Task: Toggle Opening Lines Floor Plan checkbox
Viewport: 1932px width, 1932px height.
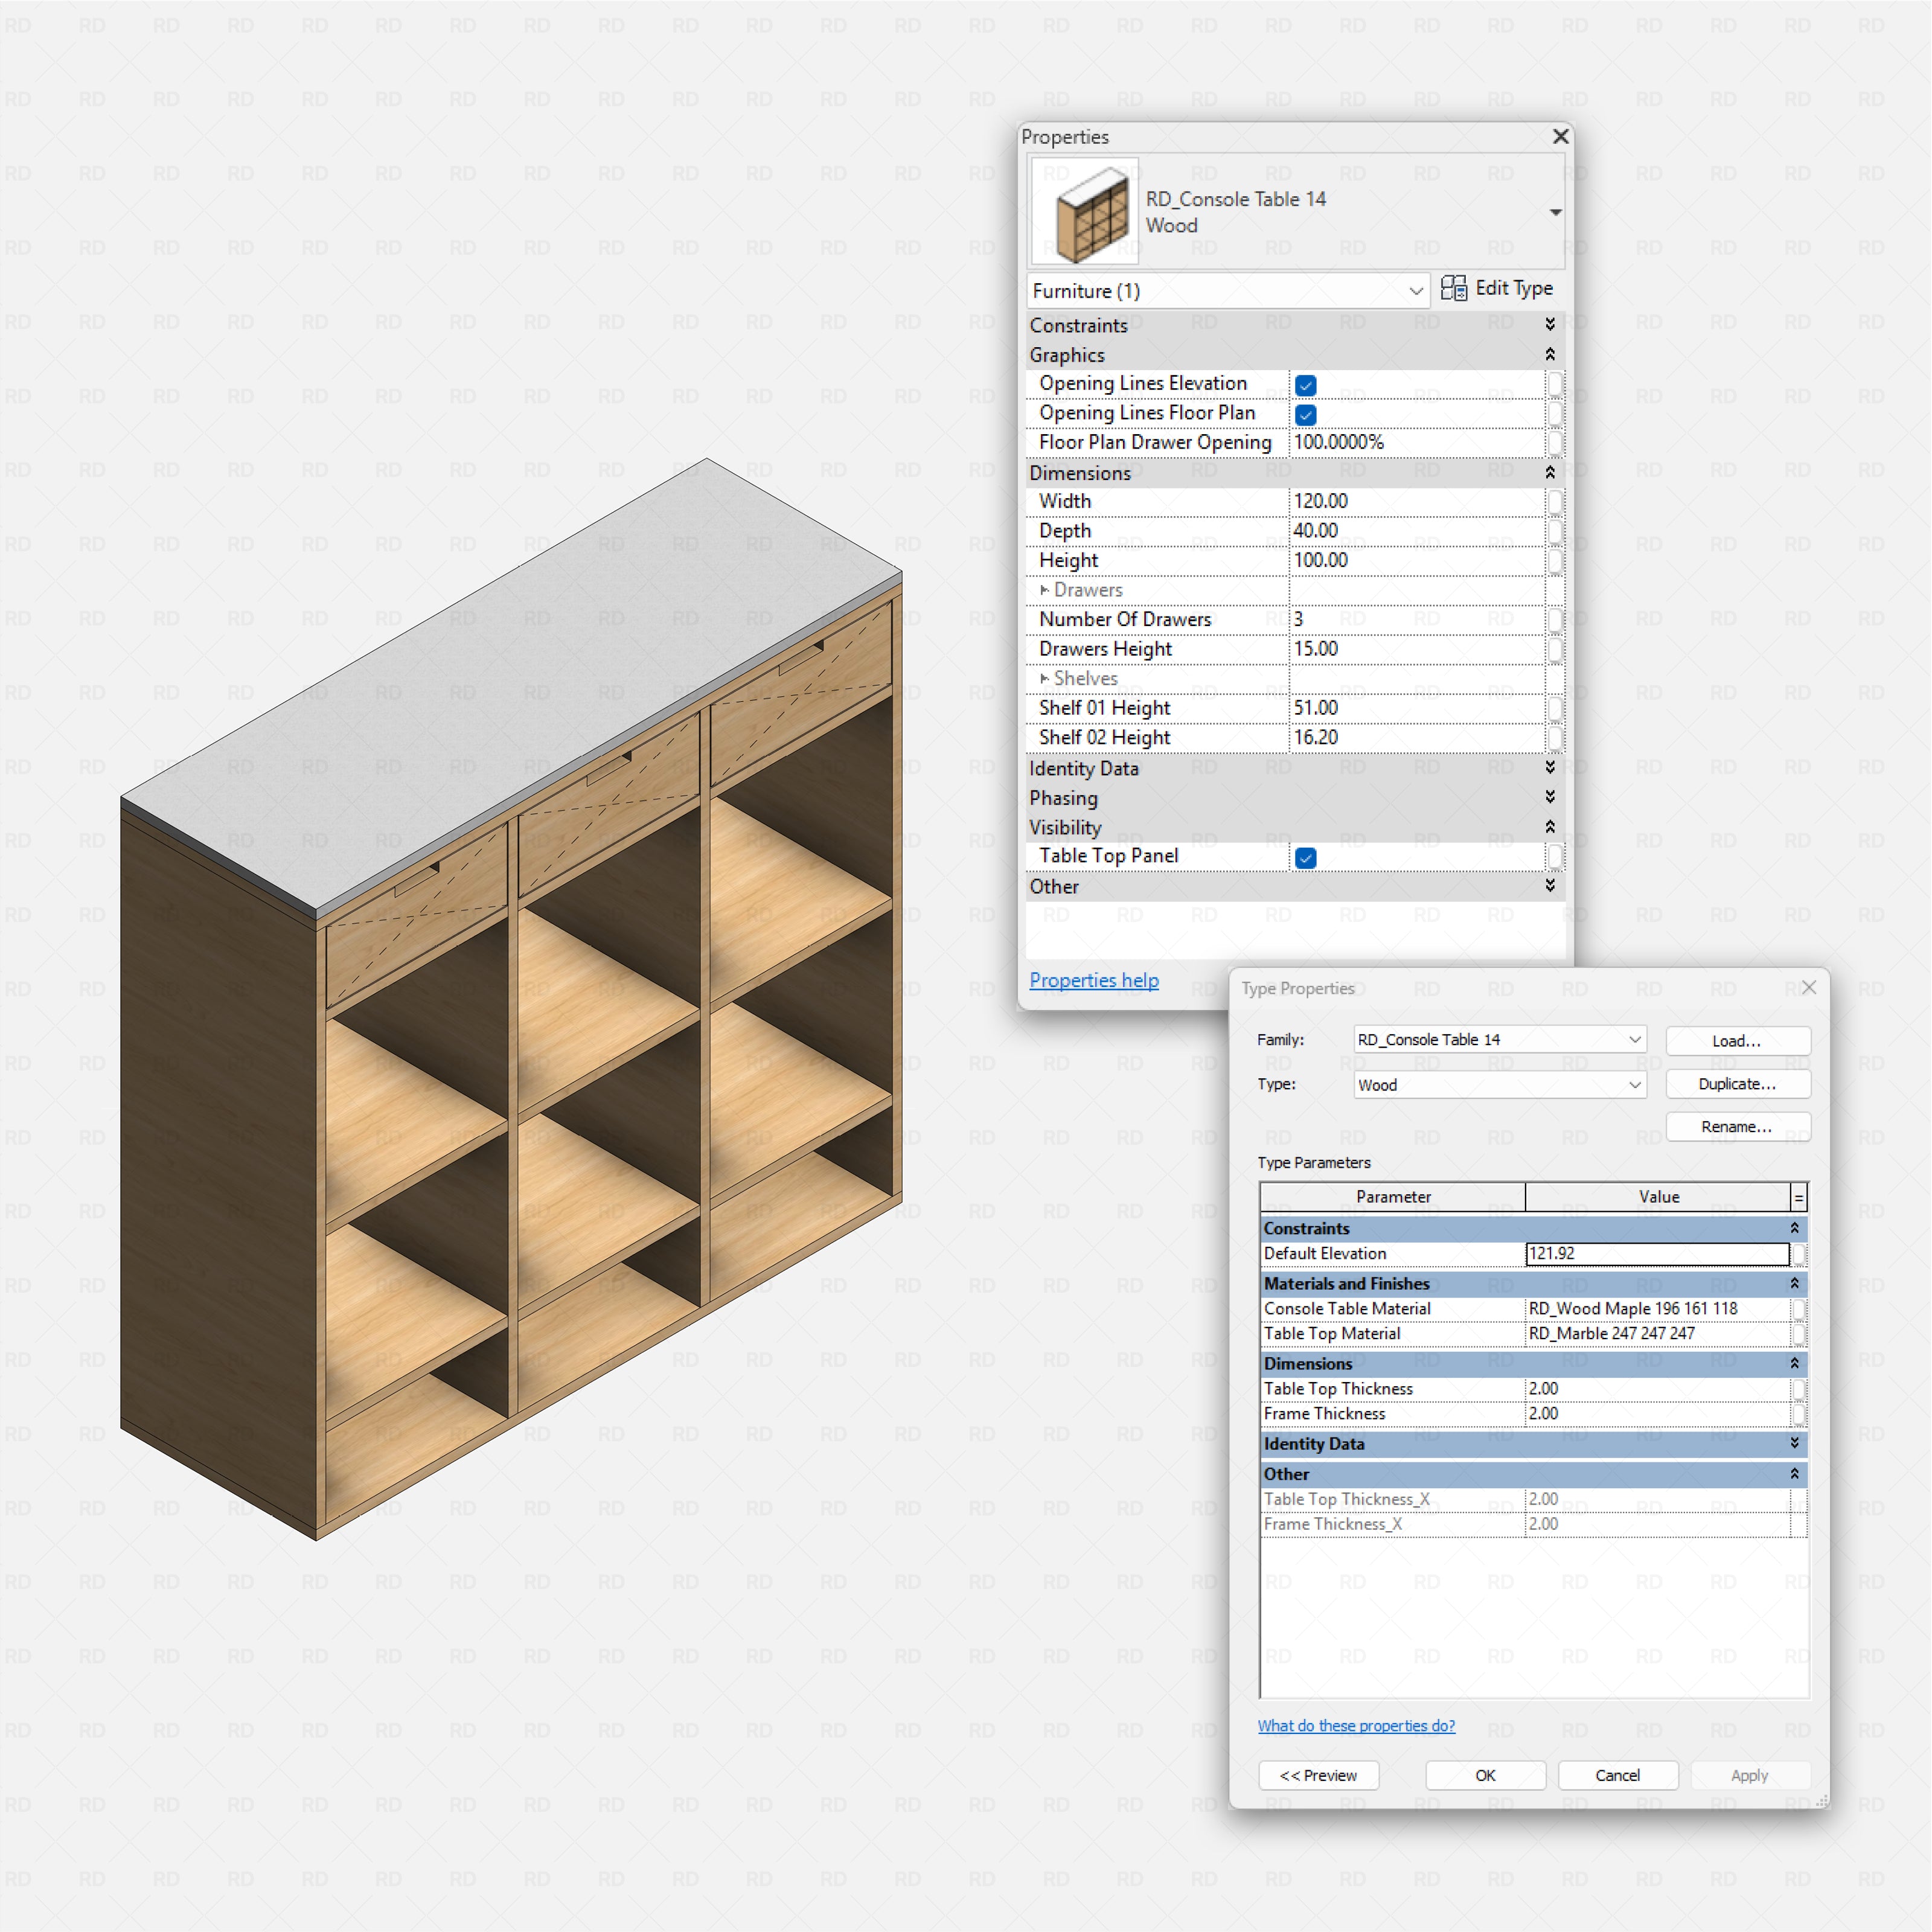Action: click(1305, 414)
